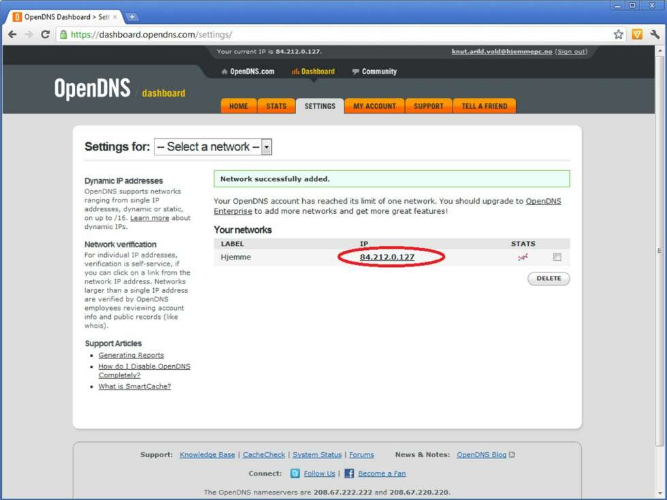
Task: Click the address bar URL
Action: tap(151, 35)
